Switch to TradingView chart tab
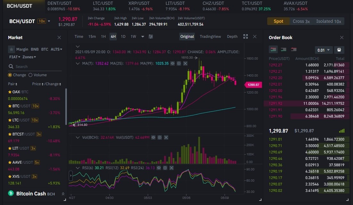The height and width of the screenshot is (205, 353). coord(210,37)
